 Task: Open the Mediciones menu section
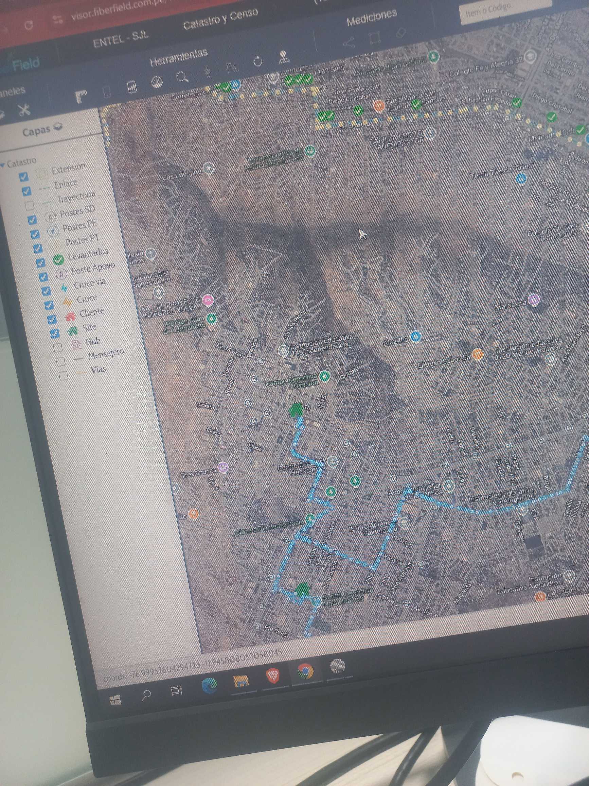pos(371,17)
